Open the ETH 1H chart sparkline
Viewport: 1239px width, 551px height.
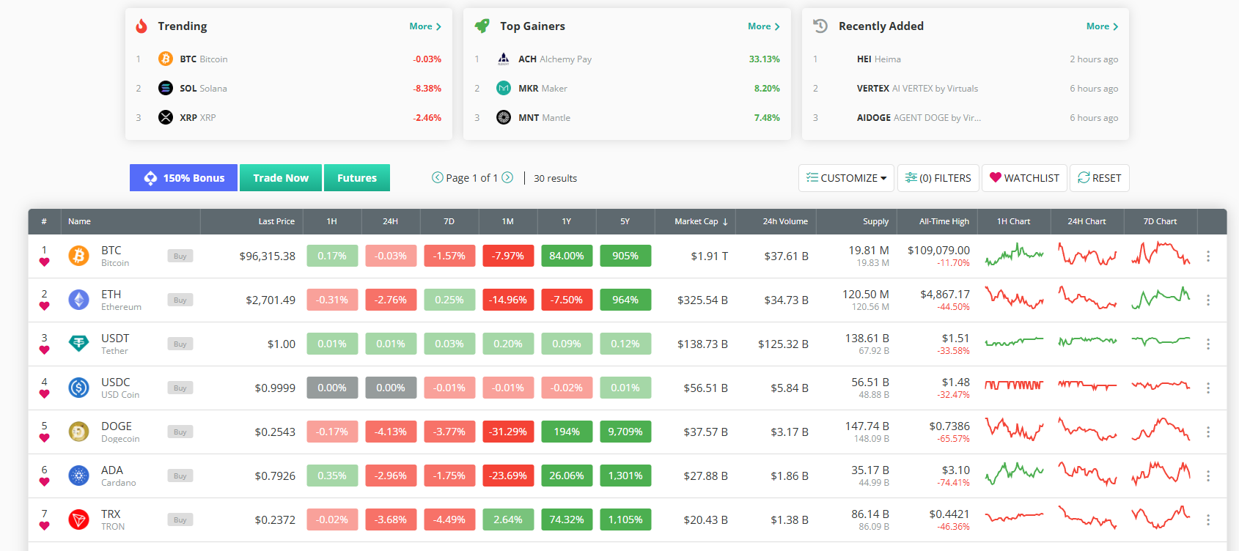coord(1014,298)
